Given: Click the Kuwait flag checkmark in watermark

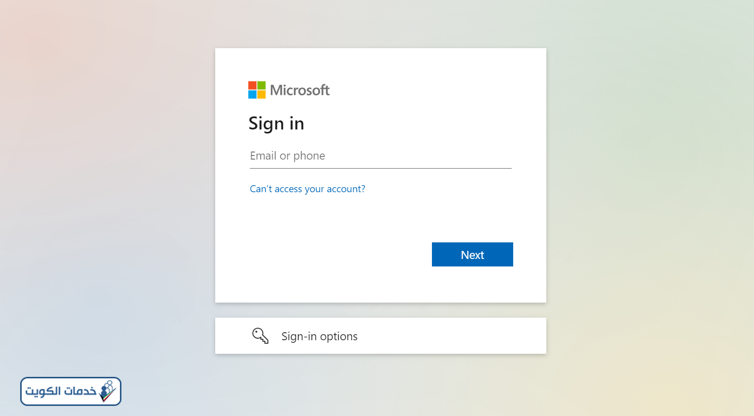Looking at the screenshot, I should click(x=108, y=396).
